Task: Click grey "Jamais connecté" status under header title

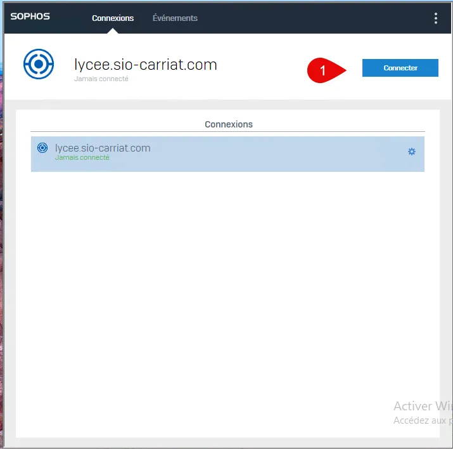Action: pos(101,79)
